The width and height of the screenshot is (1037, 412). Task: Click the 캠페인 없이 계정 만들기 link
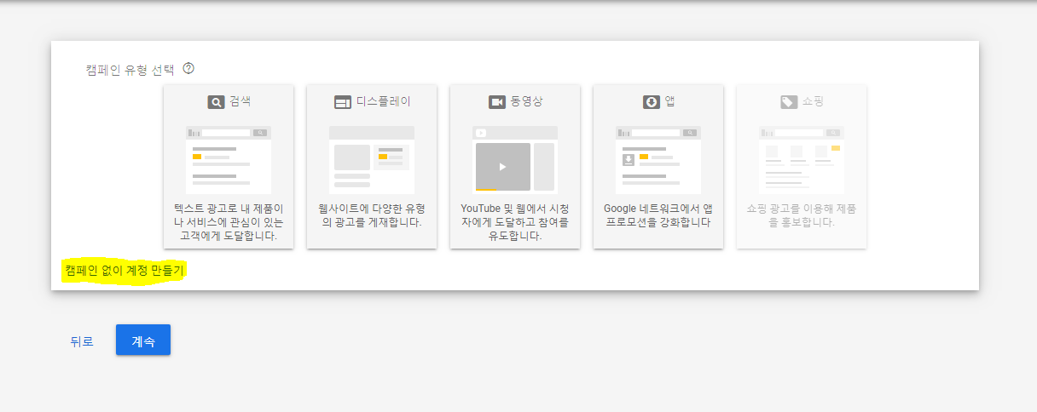125,271
